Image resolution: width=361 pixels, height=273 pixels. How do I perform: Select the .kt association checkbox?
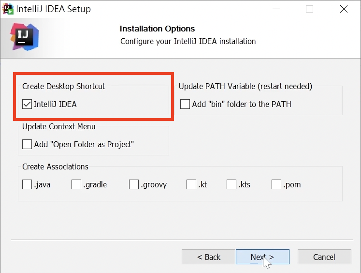pos(191,184)
